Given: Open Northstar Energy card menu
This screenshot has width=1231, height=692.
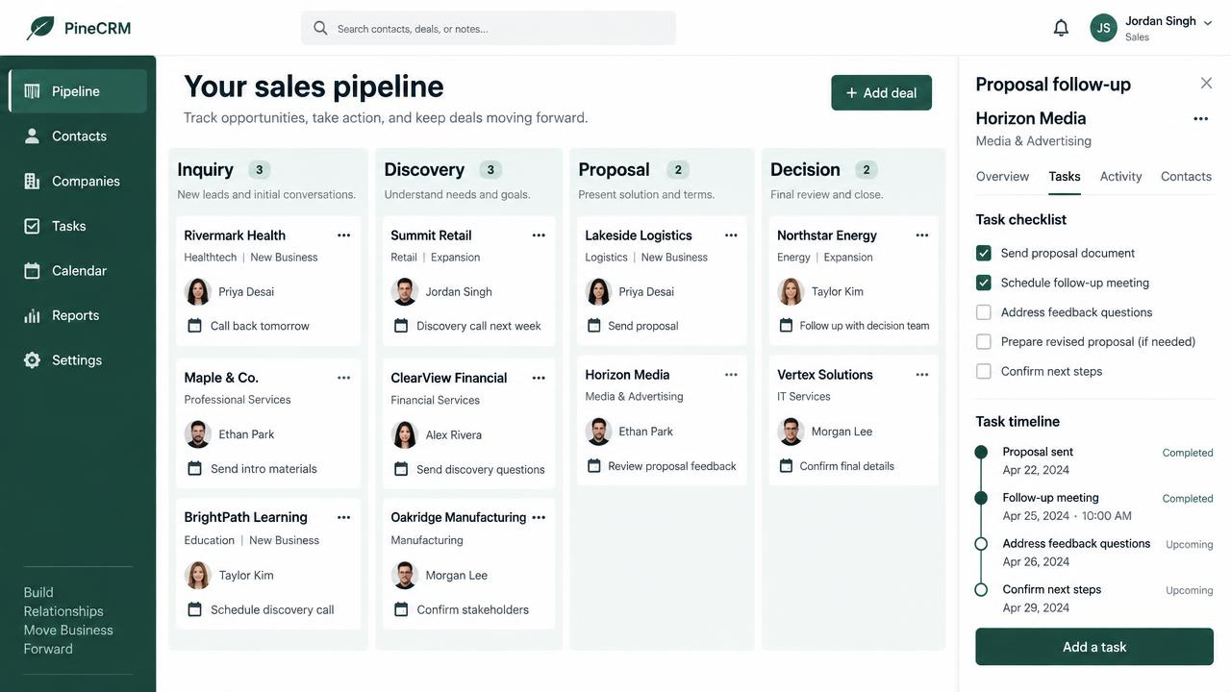Looking at the screenshot, I should (x=922, y=235).
